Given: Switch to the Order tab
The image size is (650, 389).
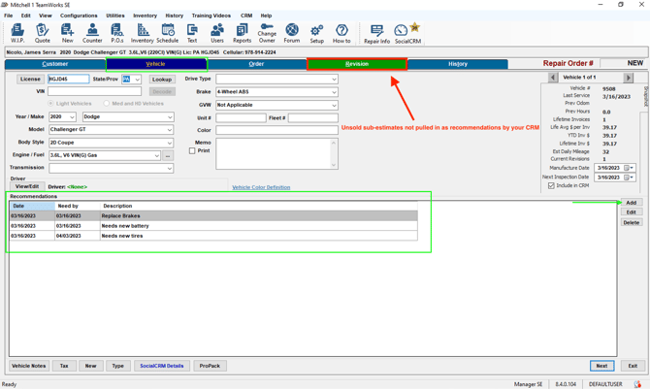Looking at the screenshot, I should [x=256, y=64].
